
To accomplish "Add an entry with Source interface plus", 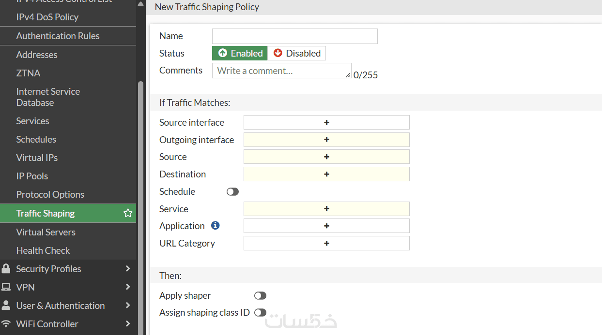I will [326, 122].
